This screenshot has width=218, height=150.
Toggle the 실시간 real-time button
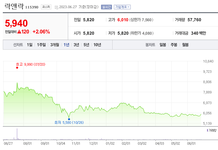[106, 7]
